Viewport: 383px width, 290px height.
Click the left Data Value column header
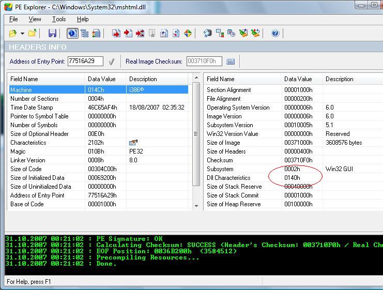tap(105, 79)
